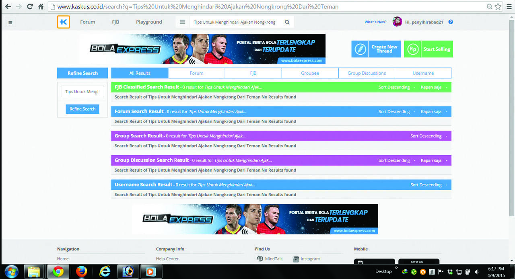Open Internet Explorer from the taskbar
This screenshot has height=279, width=515.
[105, 272]
